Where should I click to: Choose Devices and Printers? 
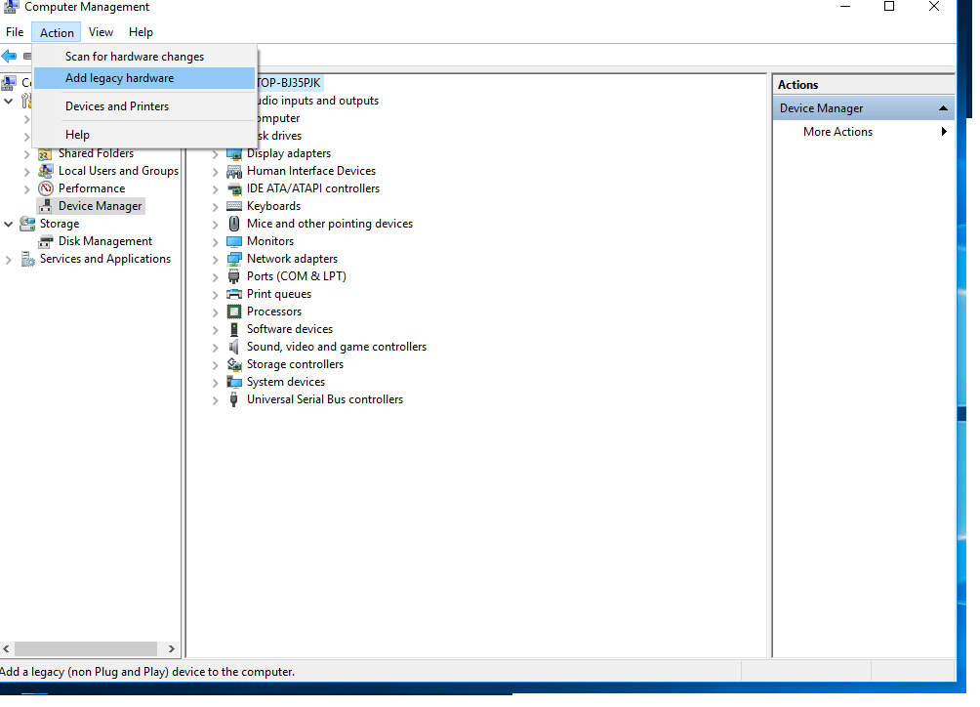(144, 106)
